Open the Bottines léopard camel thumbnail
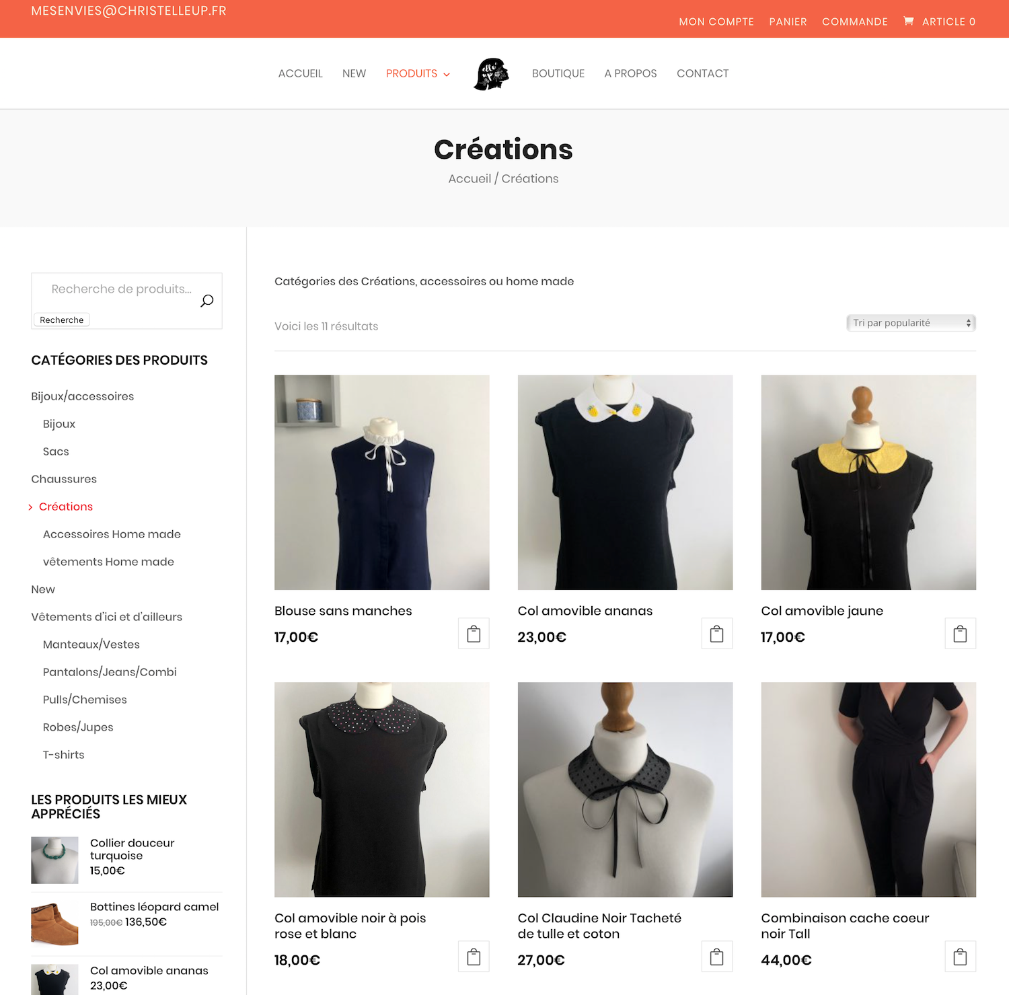The height and width of the screenshot is (995, 1009). [x=55, y=924]
